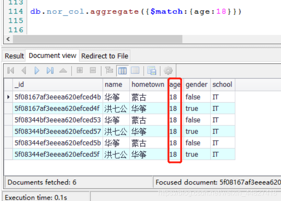Collapse all nodes minus icon
281x201 pixels.
[93, 70]
